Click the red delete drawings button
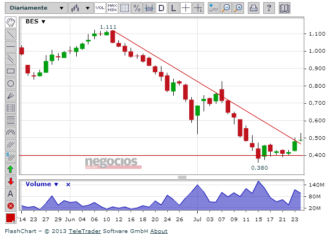 click(11, 206)
